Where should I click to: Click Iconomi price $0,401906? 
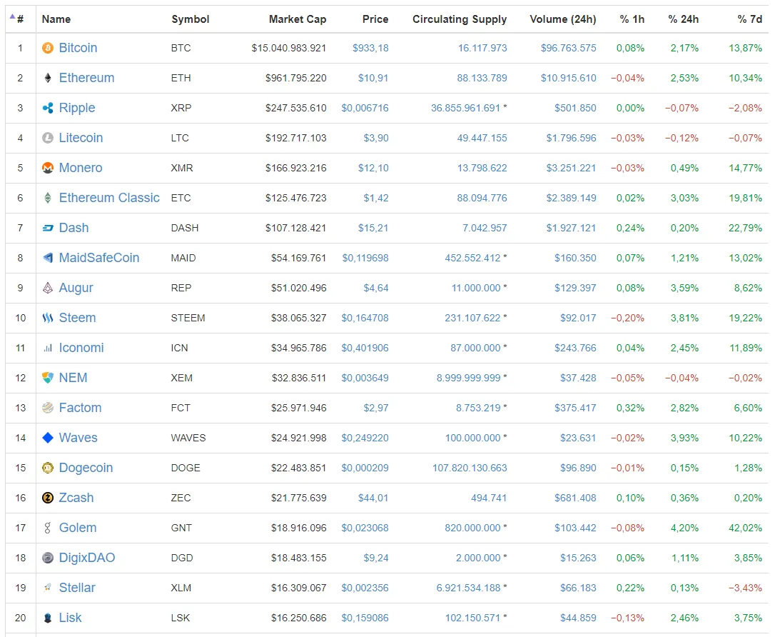tap(365, 348)
